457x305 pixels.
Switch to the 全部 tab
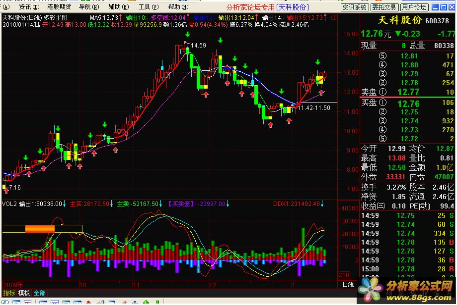pyautogui.click(x=39, y=293)
